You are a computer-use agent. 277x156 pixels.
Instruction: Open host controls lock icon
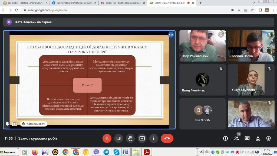tap(268, 138)
